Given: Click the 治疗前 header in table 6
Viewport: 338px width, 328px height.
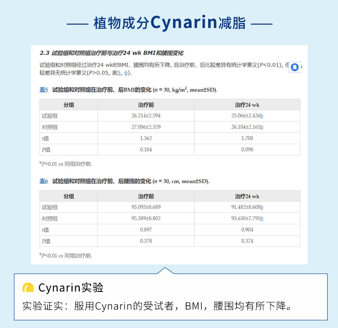Looking at the screenshot, I should pos(146,196).
